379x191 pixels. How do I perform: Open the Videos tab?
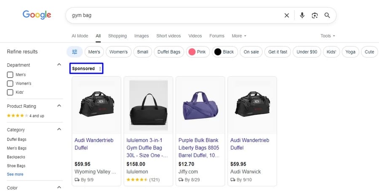tap(195, 36)
